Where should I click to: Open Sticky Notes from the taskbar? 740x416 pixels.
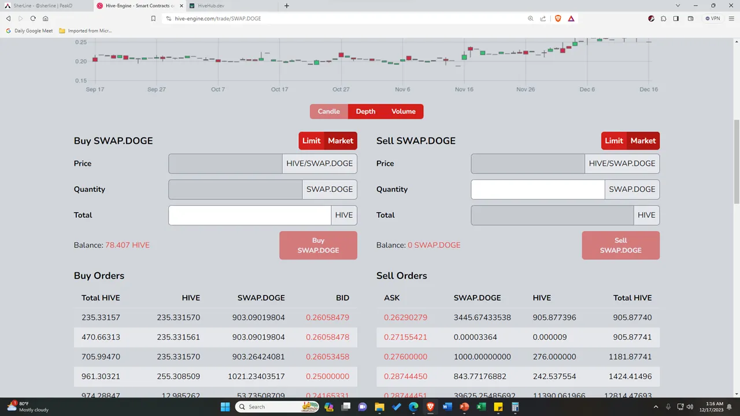click(x=498, y=407)
